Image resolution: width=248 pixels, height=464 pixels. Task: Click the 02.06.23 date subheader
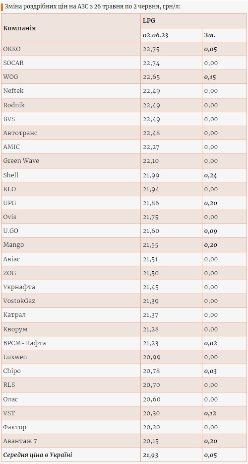tap(172, 35)
